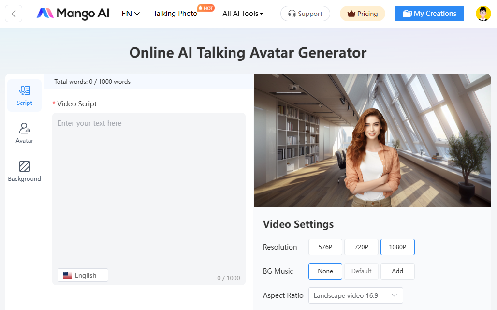Open the user profile avatar icon
This screenshot has width=497, height=310.
click(x=483, y=13)
